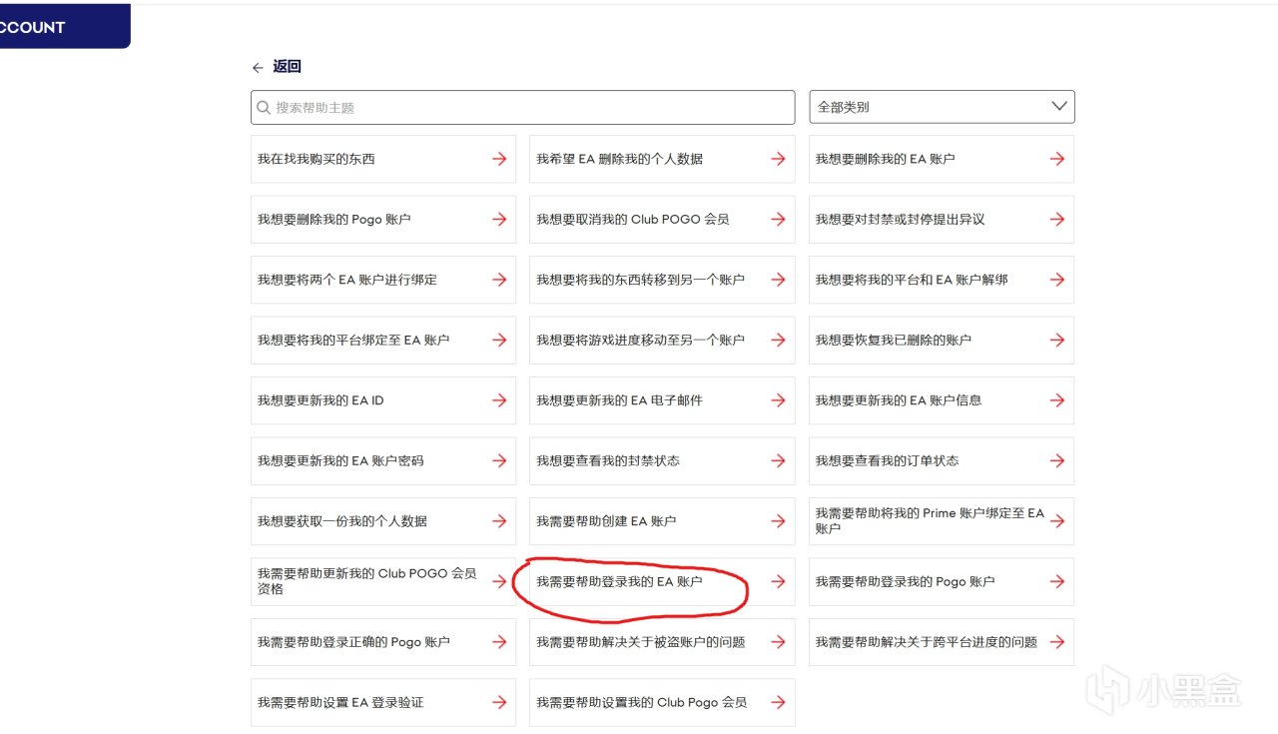Click arrow beside 我想要更新我的 EA ID
This screenshot has width=1278, height=734.
[499, 400]
